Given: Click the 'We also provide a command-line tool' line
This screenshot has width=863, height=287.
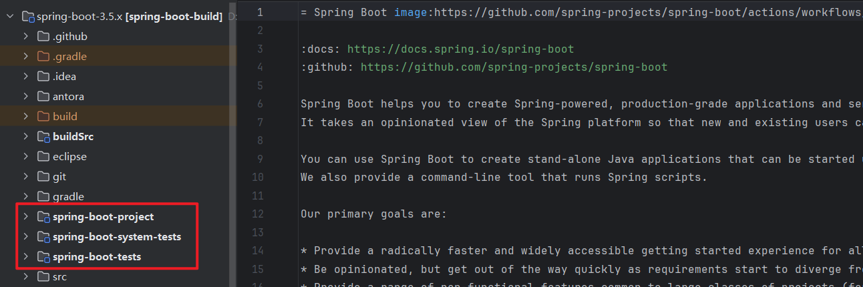Looking at the screenshot, I should click(x=504, y=178).
